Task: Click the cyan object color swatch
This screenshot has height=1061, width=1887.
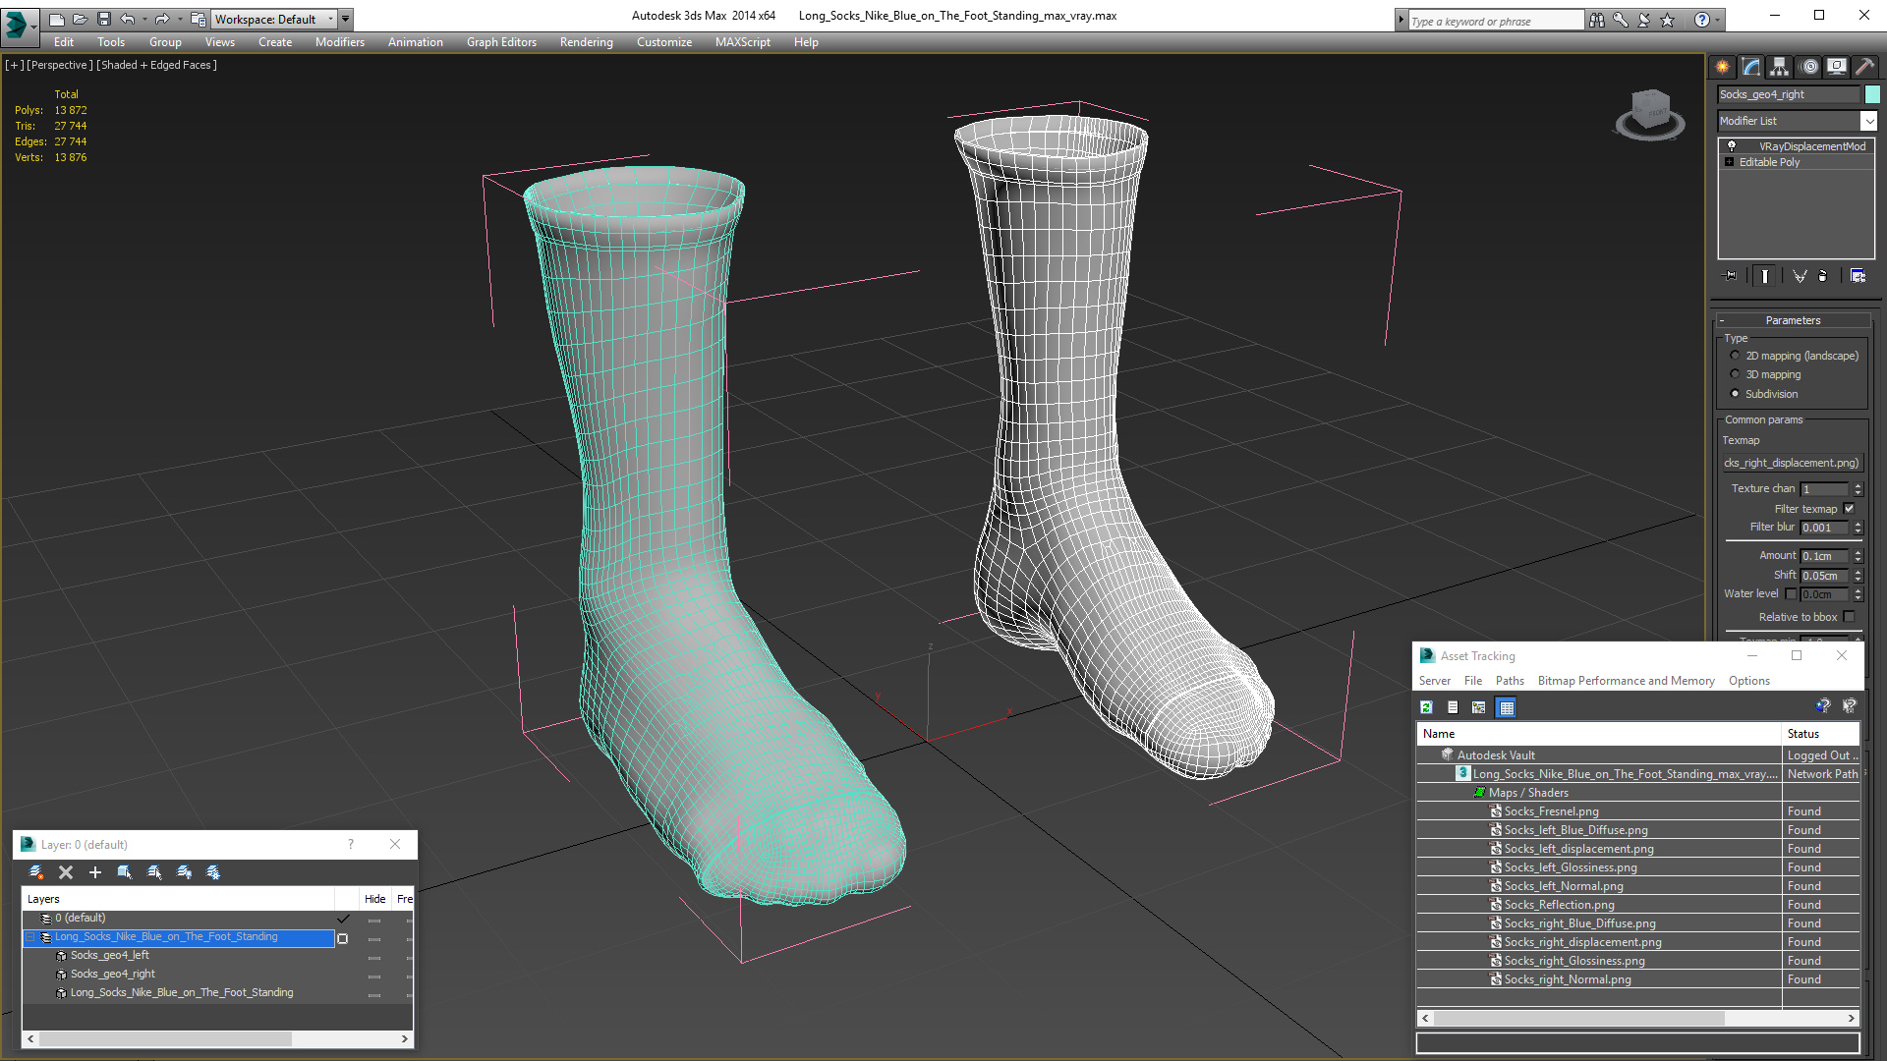Action: pyautogui.click(x=1872, y=94)
